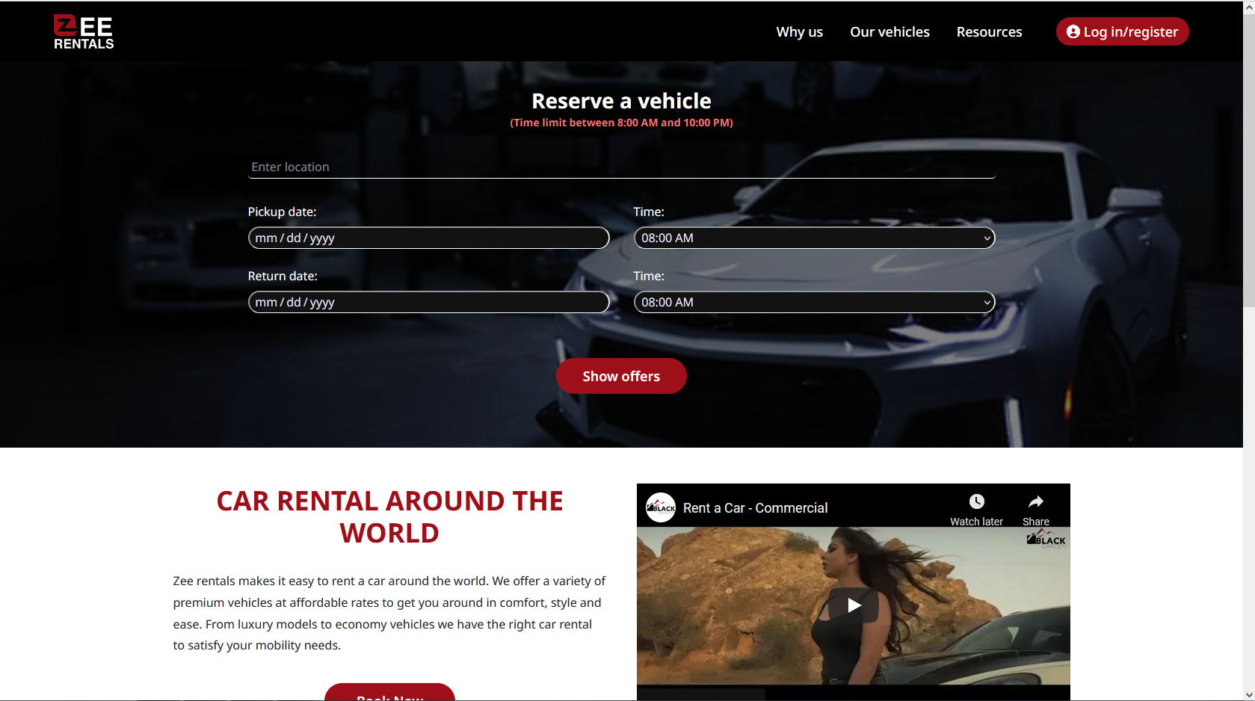Click the scrollbar down arrow
Screen dimensions: 1255x701
[1249, 695]
